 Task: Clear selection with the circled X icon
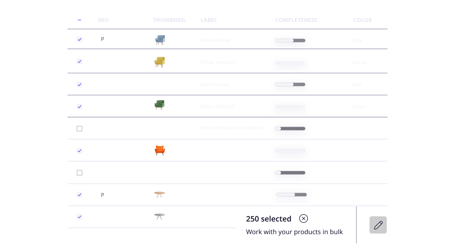tap(304, 219)
